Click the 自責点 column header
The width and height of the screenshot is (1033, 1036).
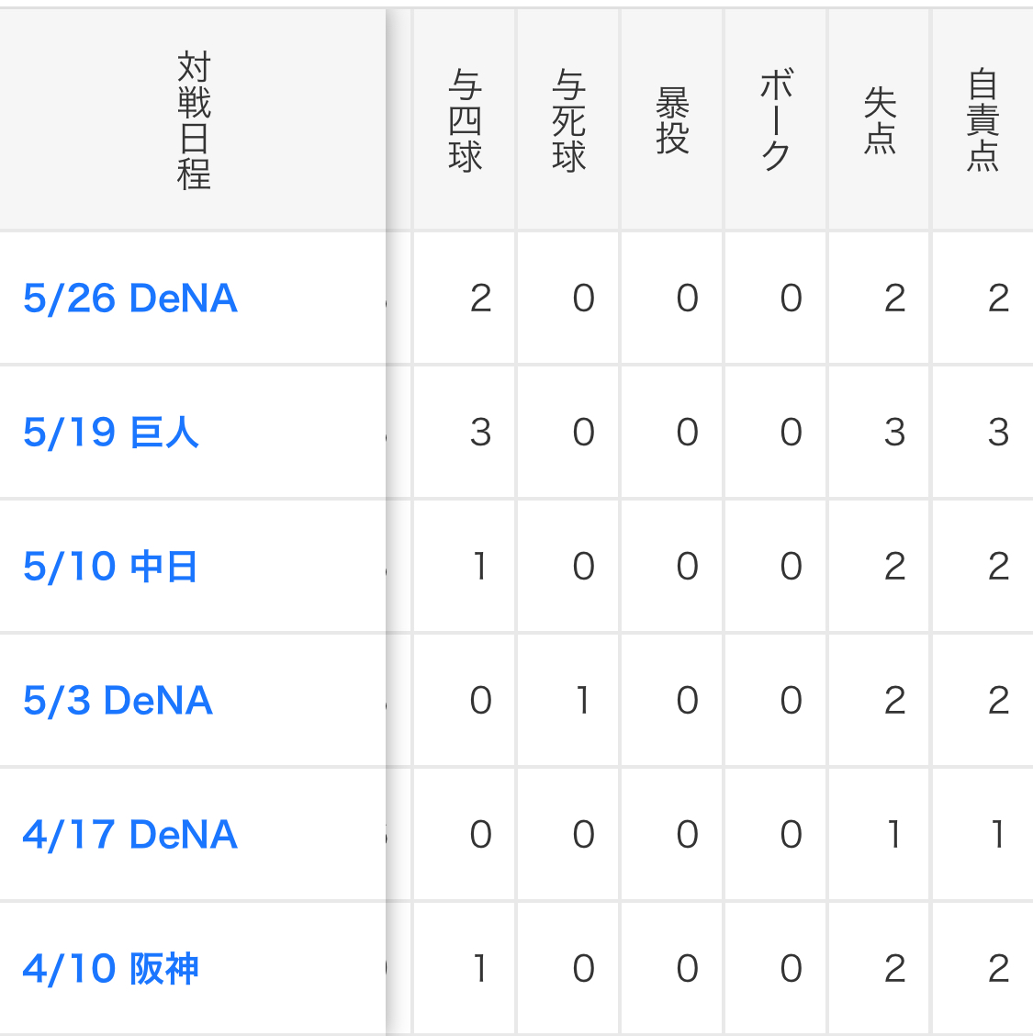point(982,120)
